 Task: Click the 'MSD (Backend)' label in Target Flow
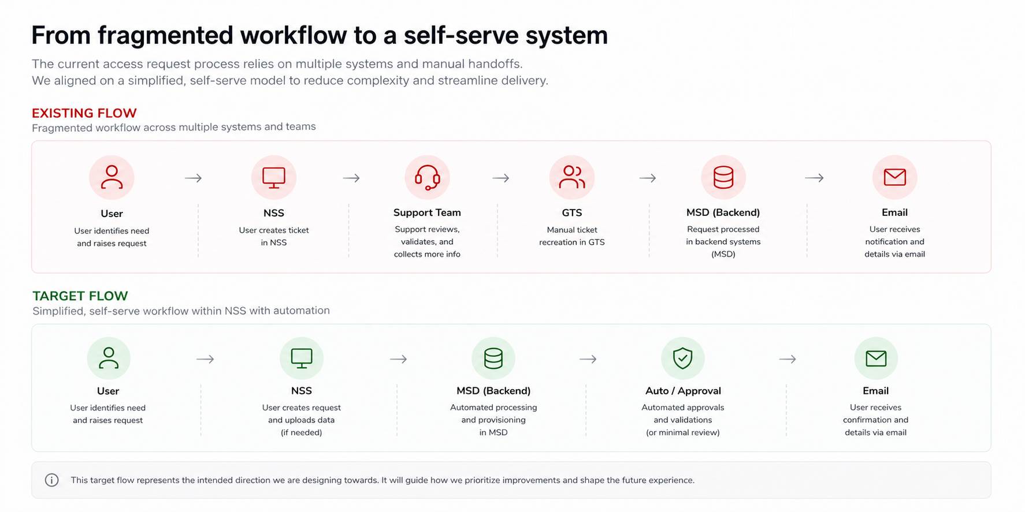493,391
